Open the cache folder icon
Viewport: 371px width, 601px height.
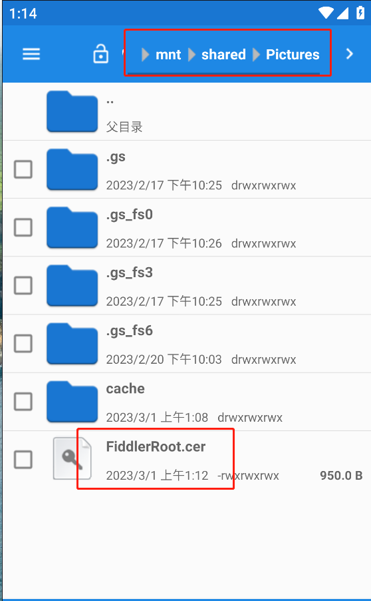tap(72, 402)
